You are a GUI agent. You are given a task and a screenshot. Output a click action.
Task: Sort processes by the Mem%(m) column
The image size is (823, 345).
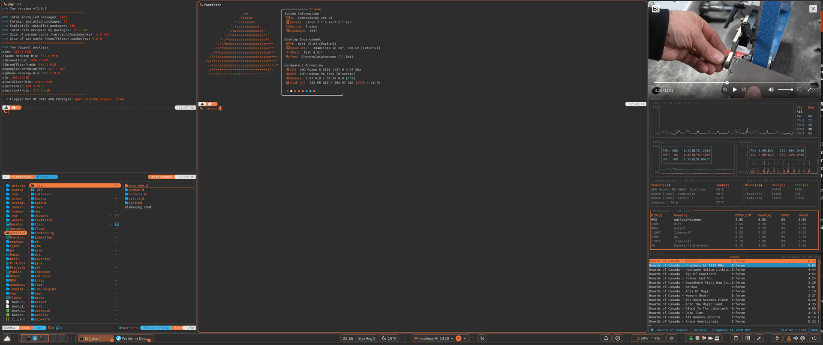765,215
